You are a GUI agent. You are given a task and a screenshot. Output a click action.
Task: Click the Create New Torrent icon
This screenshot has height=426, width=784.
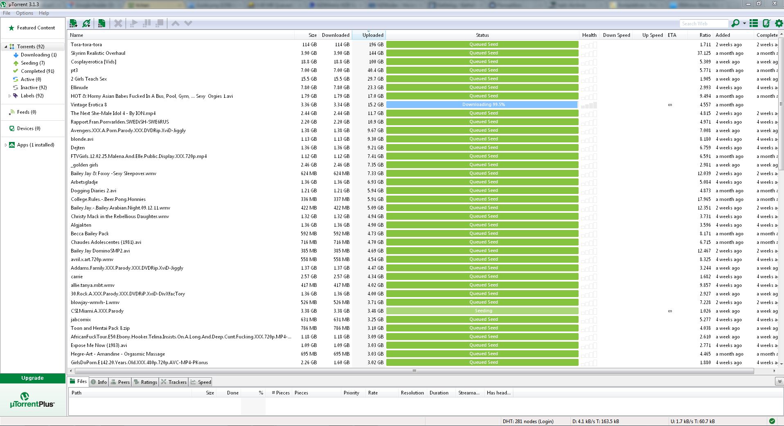click(x=102, y=23)
